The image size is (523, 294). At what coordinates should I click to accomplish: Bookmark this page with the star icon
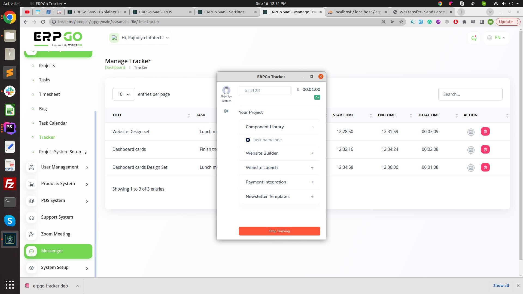point(401,22)
